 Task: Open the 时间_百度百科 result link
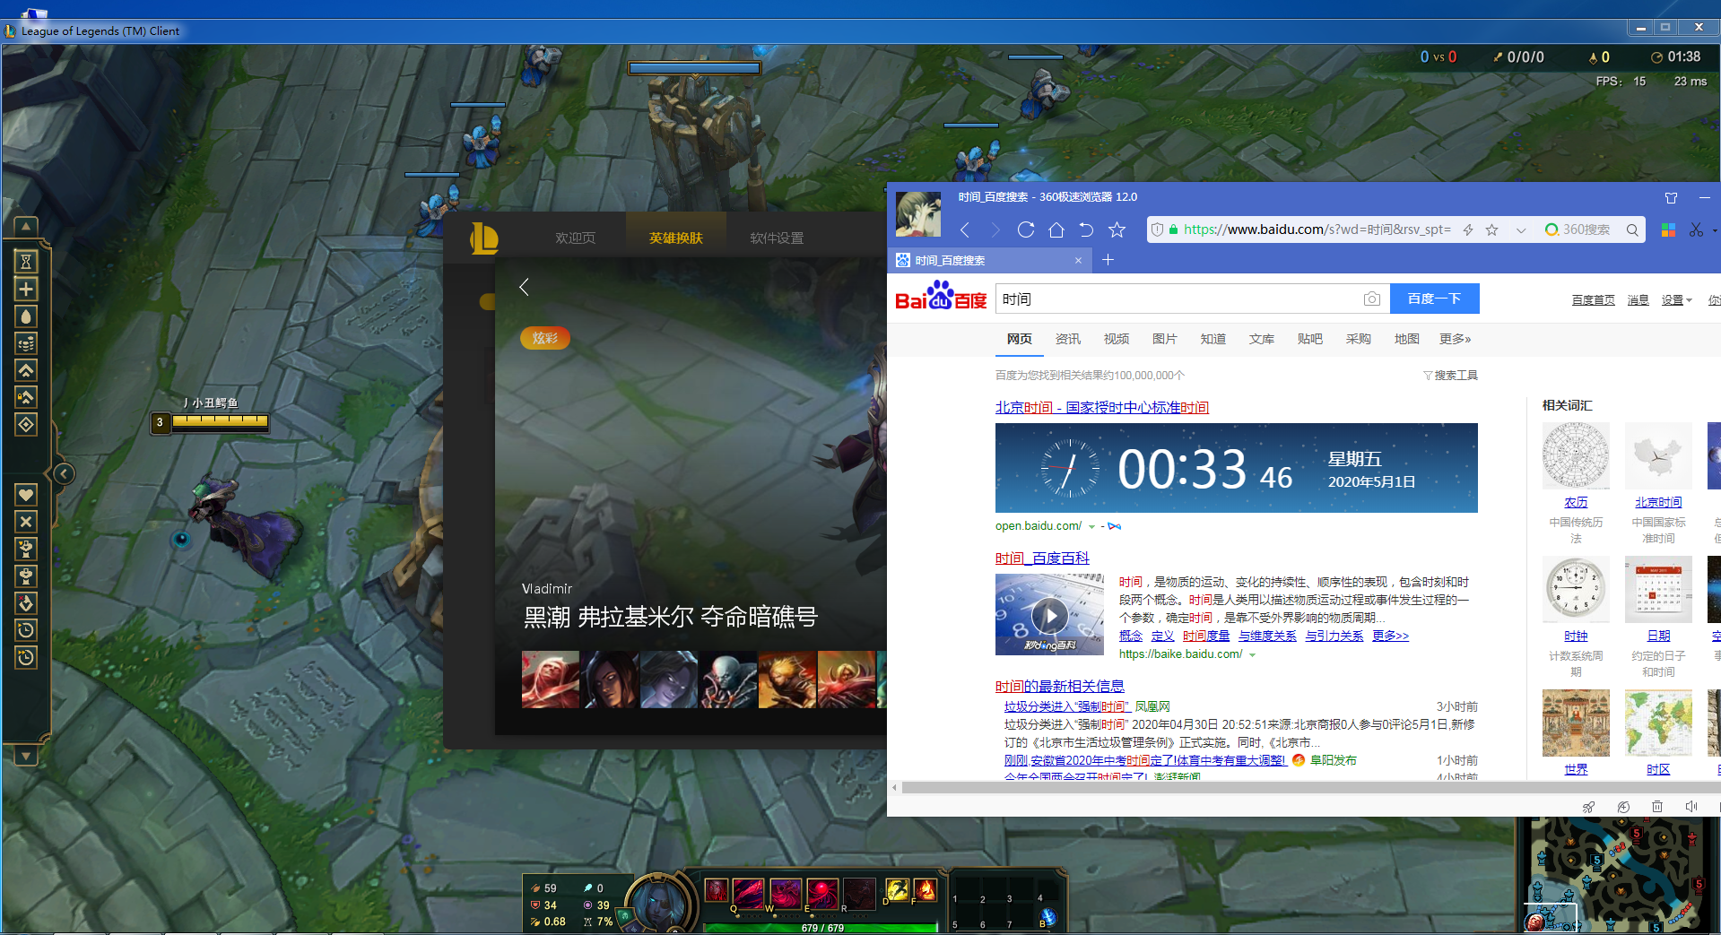pos(1042,558)
